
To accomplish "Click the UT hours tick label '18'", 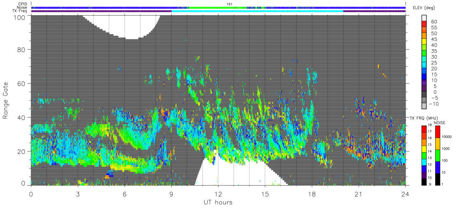I will [312, 194].
